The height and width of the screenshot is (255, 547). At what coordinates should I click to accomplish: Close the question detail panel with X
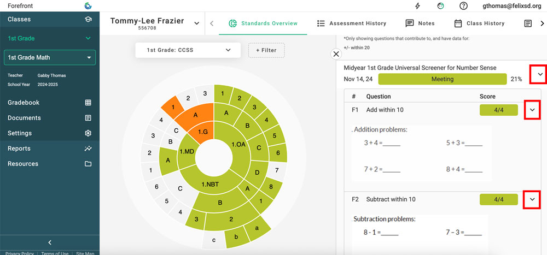click(337, 54)
